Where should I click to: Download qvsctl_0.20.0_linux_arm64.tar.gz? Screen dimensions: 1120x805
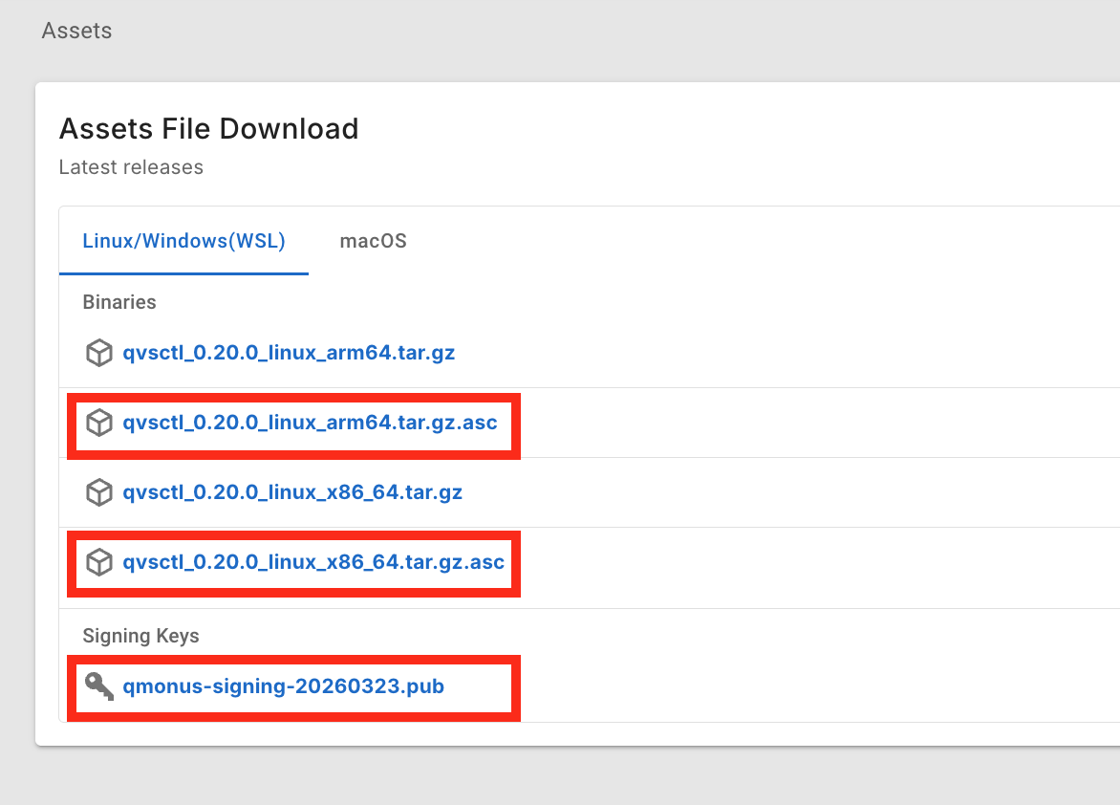tap(289, 353)
